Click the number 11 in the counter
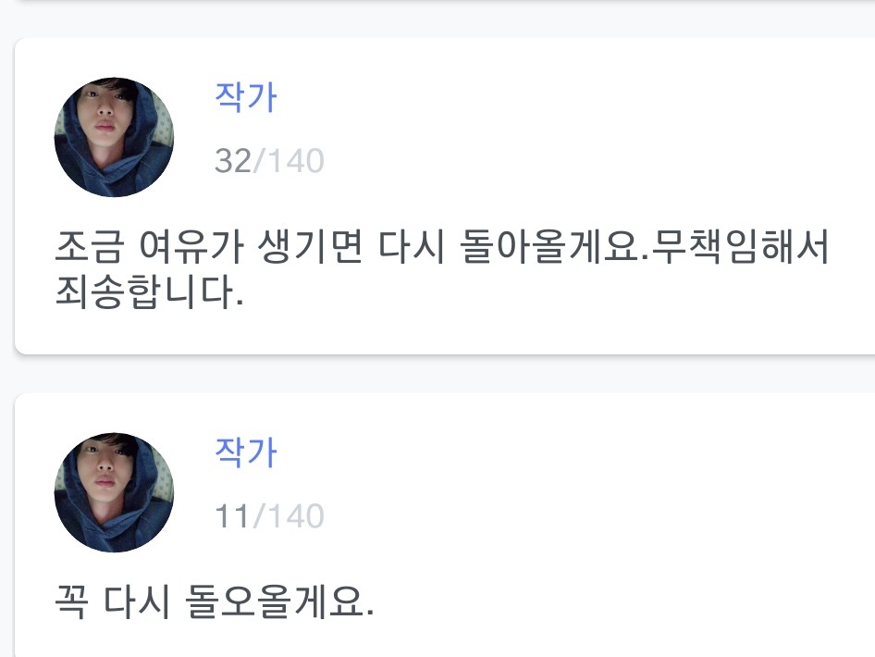875x657 pixels. pyautogui.click(x=232, y=516)
